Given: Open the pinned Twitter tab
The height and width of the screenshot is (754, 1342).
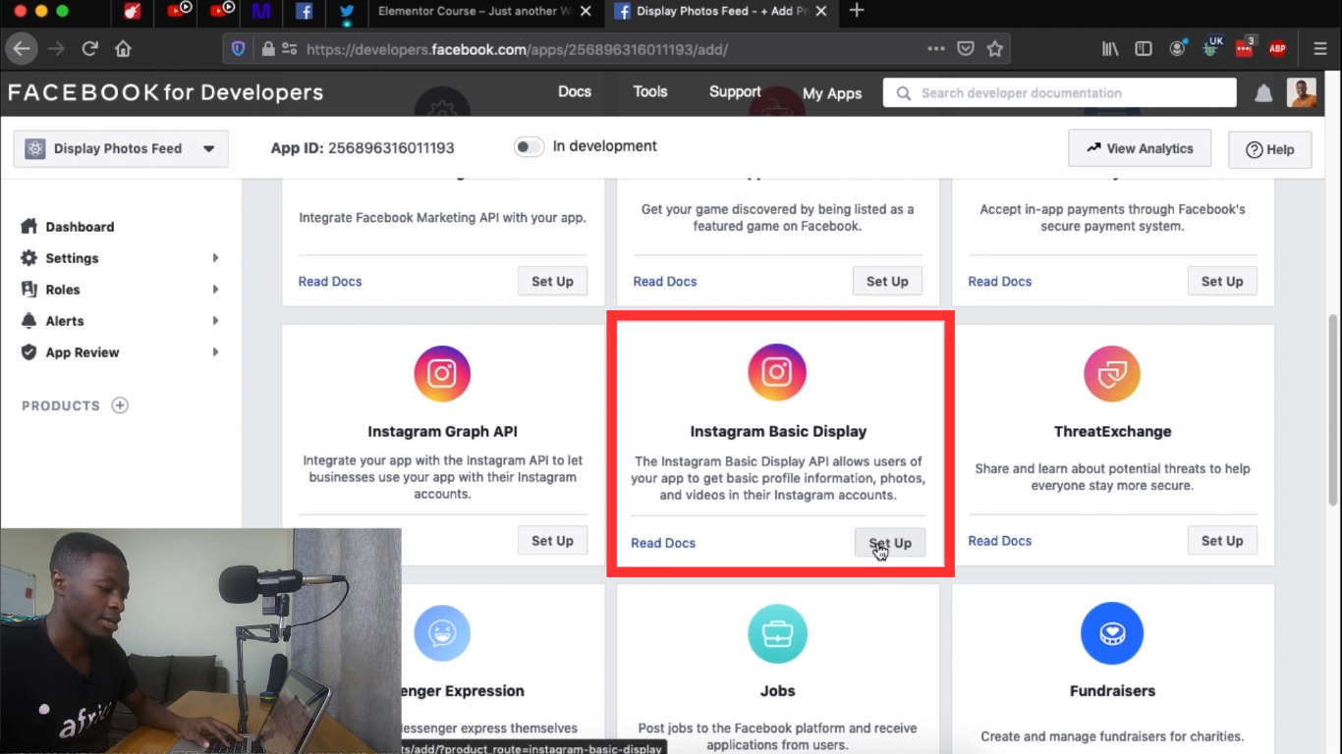Looking at the screenshot, I should 347,12.
